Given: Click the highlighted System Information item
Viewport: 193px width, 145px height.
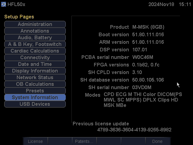Looking at the screenshot, I should (x=35, y=98).
